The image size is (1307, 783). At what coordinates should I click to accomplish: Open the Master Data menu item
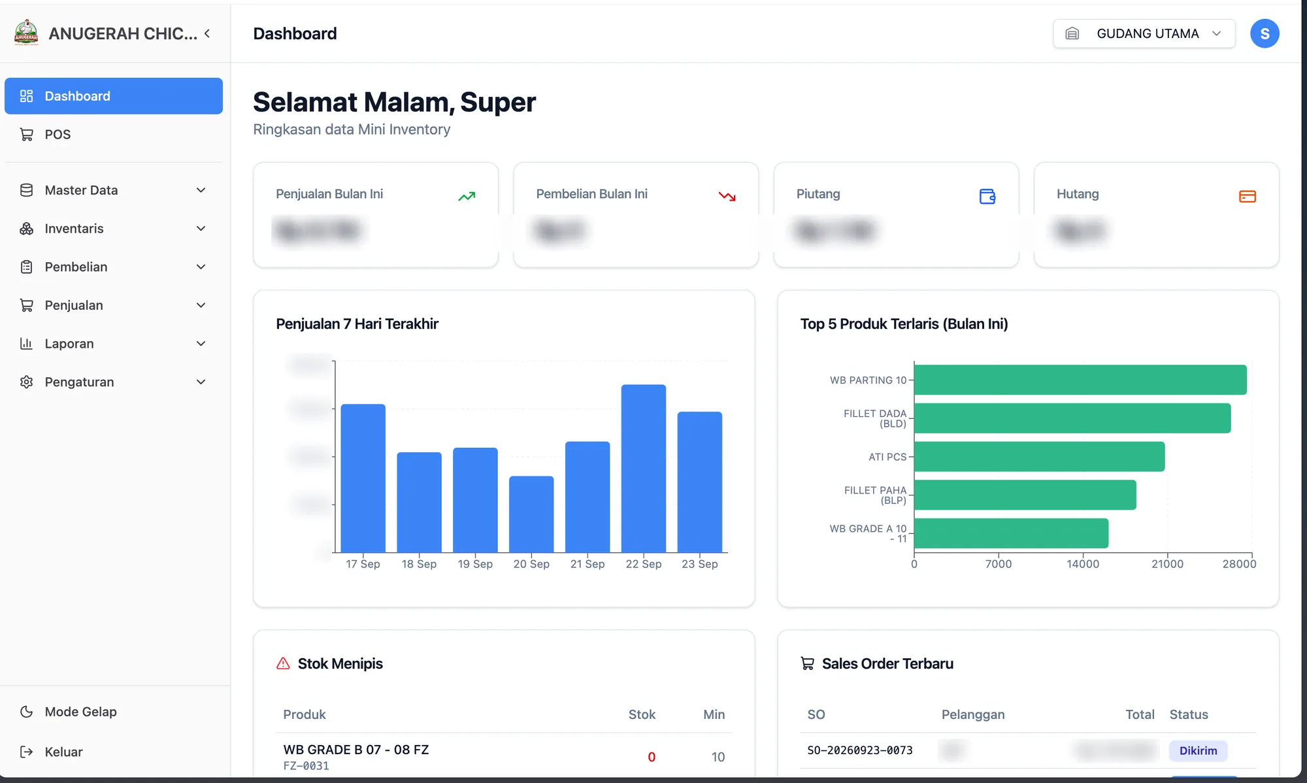tap(114, 190)
